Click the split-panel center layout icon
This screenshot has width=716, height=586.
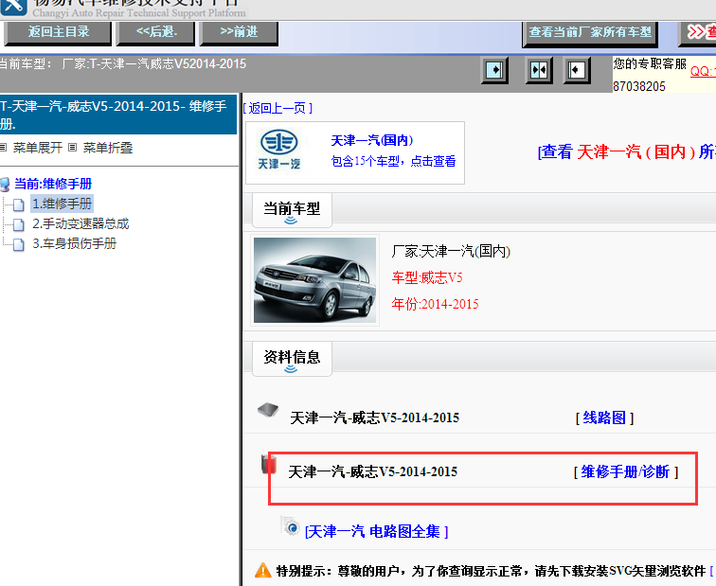pos(539,70)
